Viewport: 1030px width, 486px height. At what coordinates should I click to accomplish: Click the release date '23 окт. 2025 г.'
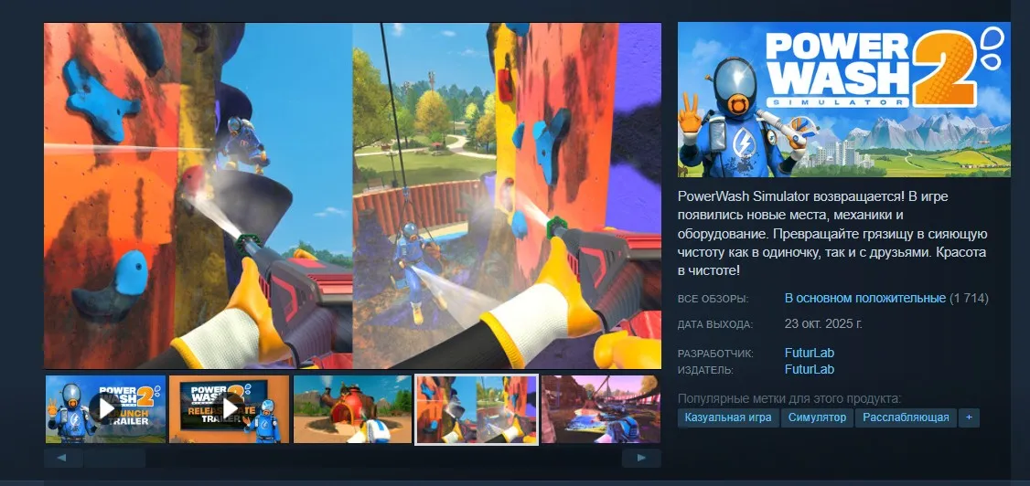coord(823,323)
